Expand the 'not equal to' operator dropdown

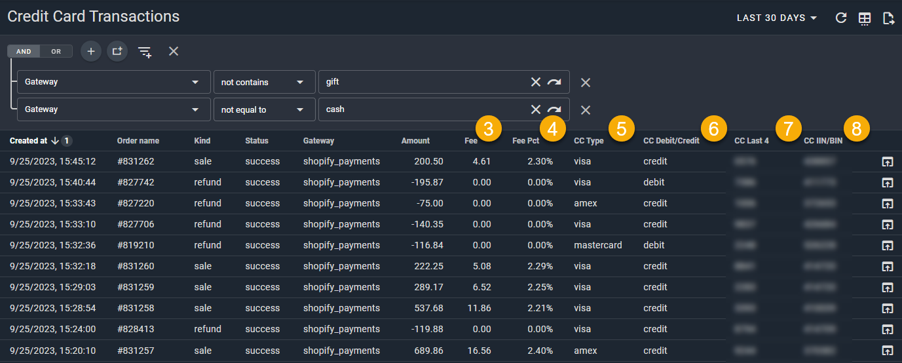click(x=263, y=109)
